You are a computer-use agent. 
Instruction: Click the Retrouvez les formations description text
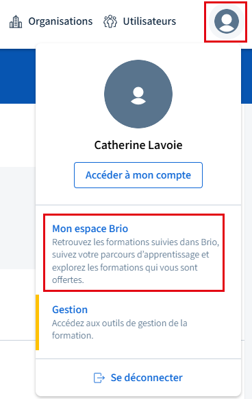[136, 261]
